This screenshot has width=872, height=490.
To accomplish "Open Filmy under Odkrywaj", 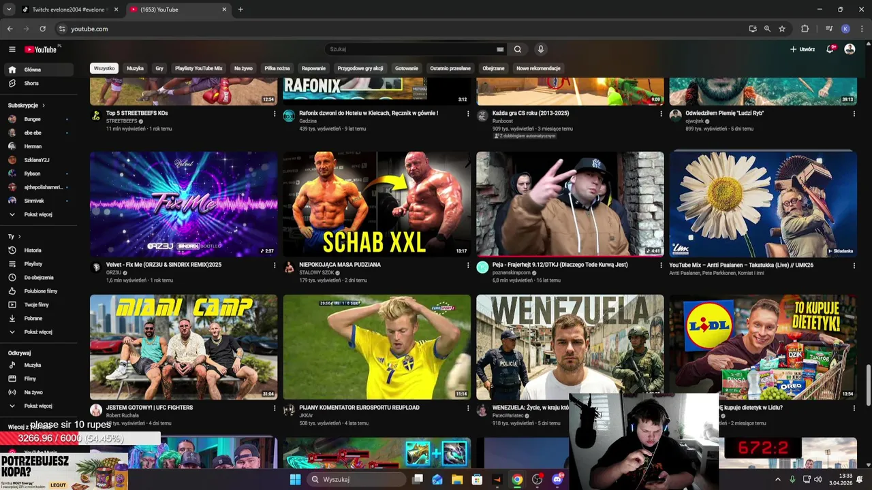I will tap(38, 378).
